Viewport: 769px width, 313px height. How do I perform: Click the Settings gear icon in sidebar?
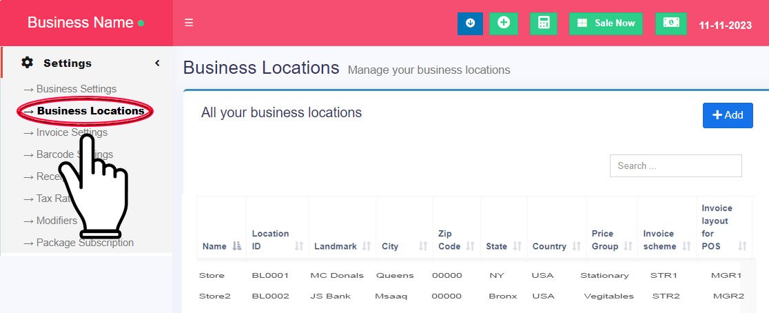[28, 63]
